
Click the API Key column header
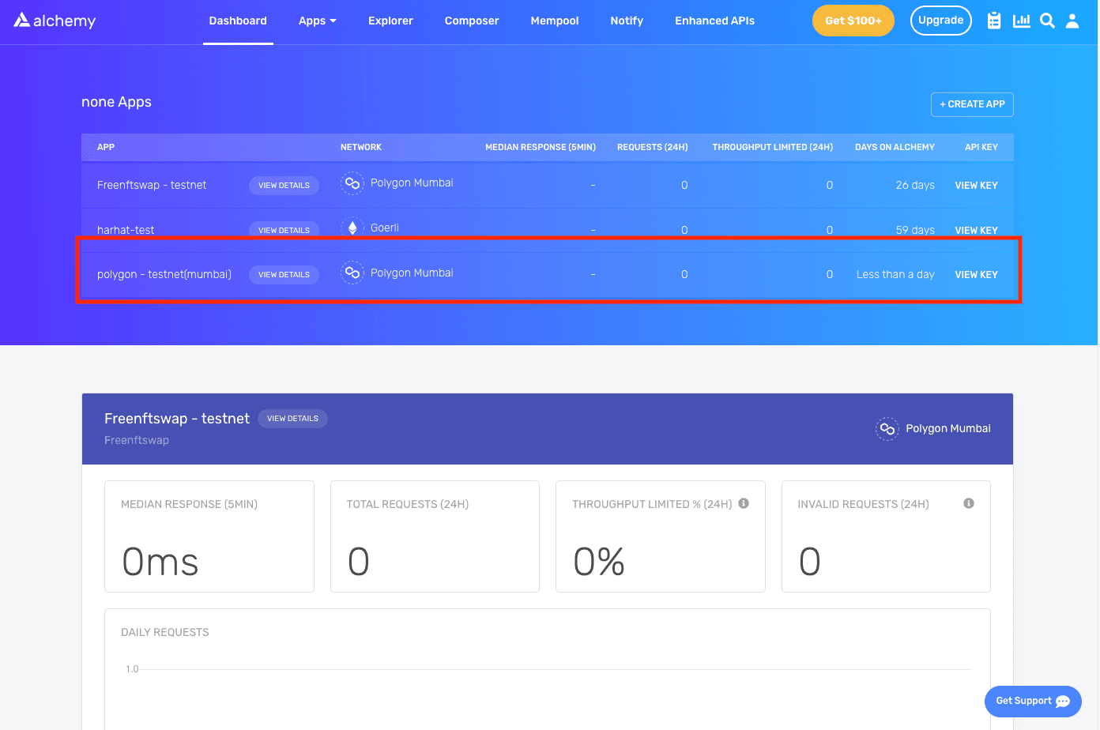point(981,148)
